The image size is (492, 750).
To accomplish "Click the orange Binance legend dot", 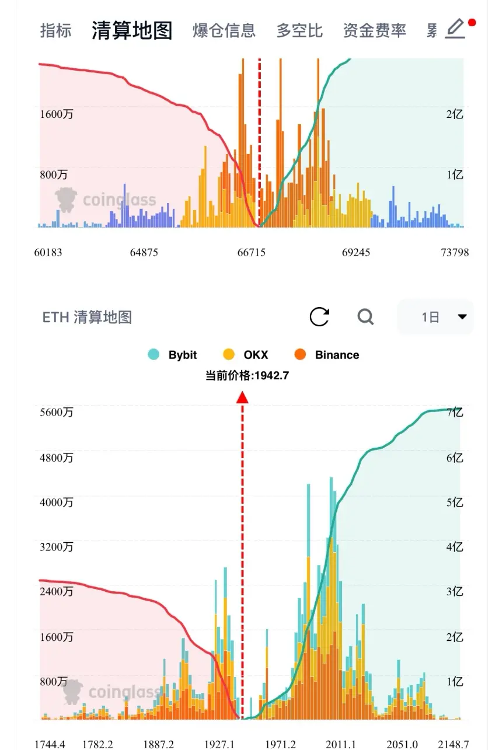I will coord(301,355).
